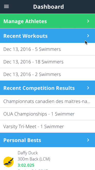
Task: Open Varsity Tri-Meet result entry
Action: (x=47, y=127)
